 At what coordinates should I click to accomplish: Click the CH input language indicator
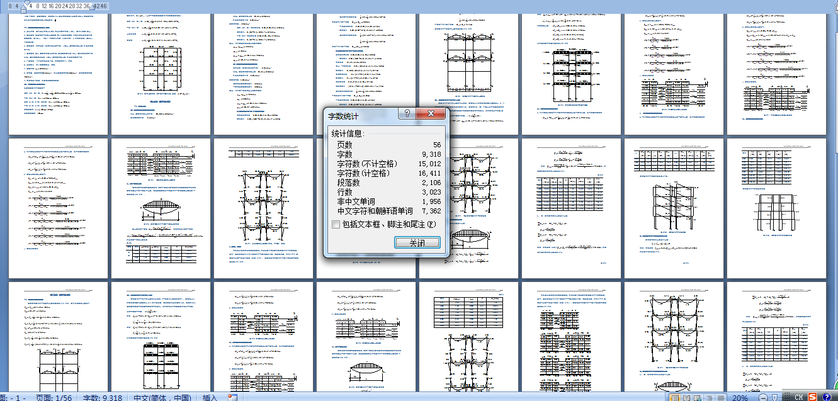799,397
